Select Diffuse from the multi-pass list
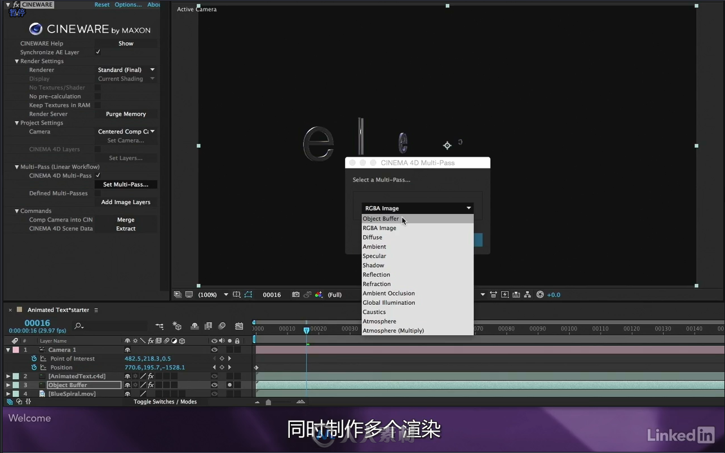This screenshot has width=725, height=453. [x=418, y=237]
